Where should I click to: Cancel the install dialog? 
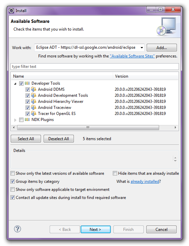coord(161,230)
